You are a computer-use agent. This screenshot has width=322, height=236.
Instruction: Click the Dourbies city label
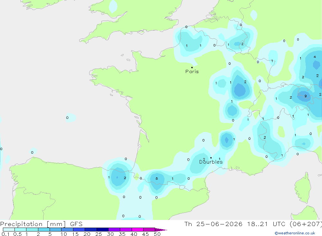coord(211,162)
